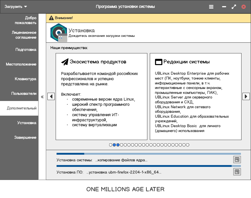Collapse the sidebar with the double chevron
Screen dimensions: 251x198
(42, 97)
